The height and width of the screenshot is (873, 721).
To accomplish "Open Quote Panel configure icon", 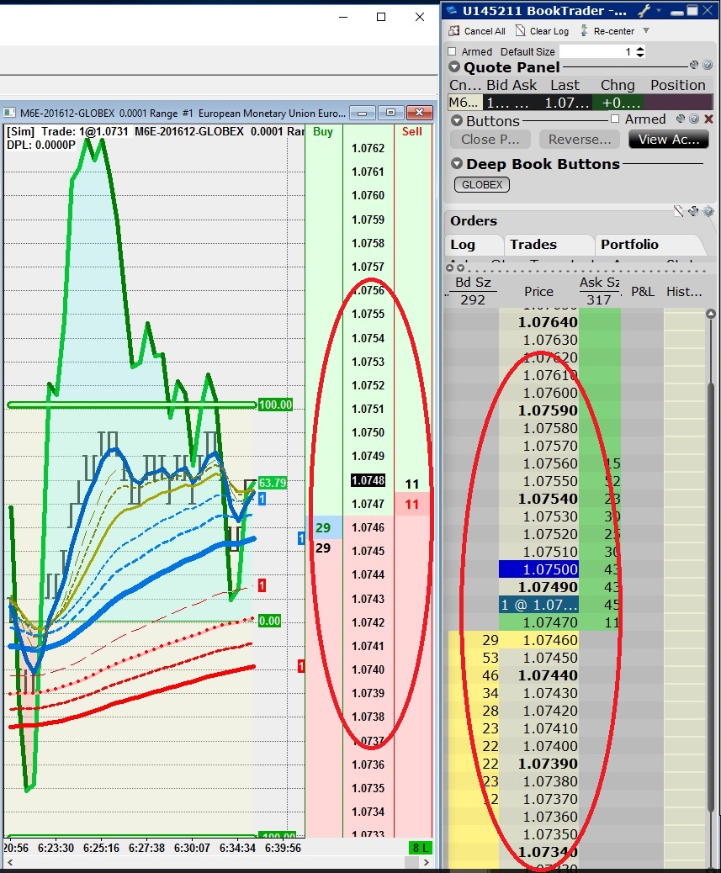I will click(694, 65).
